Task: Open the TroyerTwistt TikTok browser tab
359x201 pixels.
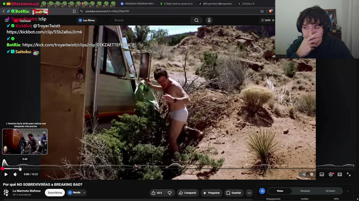Action: (216, 4)
